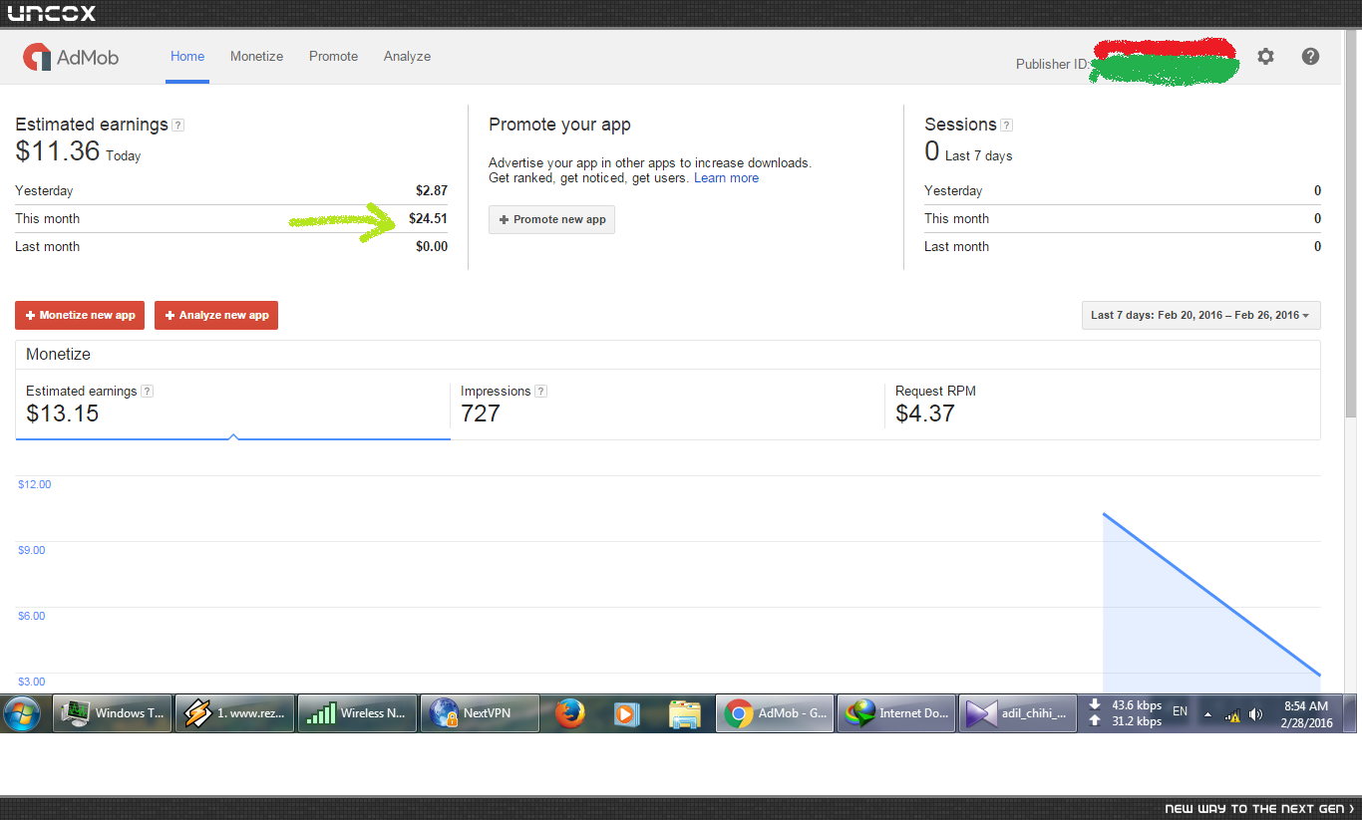
Task: Switch to the '1. www.rez...' taskbar window
Action: [234, 713]
